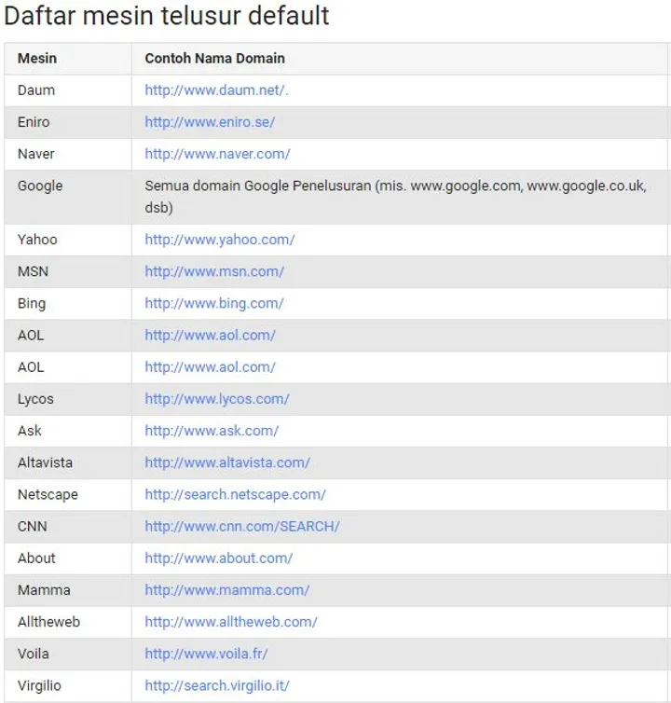This screenshot has height=703, width=671.
Task: Open the altavista.com link
Action: [x=227, y=462]
